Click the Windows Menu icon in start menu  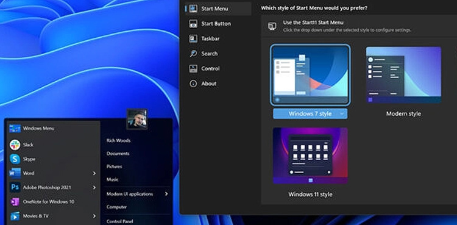[15, 129]
